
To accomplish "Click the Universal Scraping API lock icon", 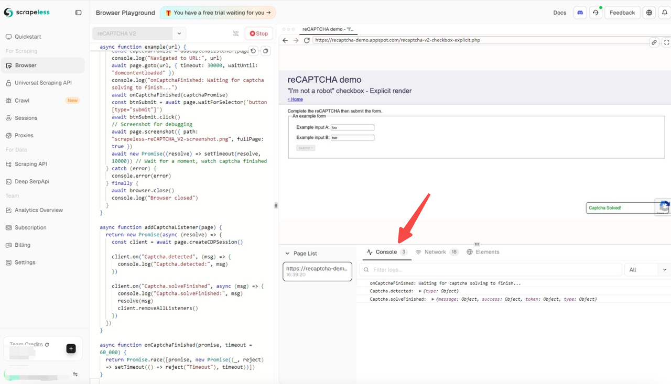I will click(9, 83).
